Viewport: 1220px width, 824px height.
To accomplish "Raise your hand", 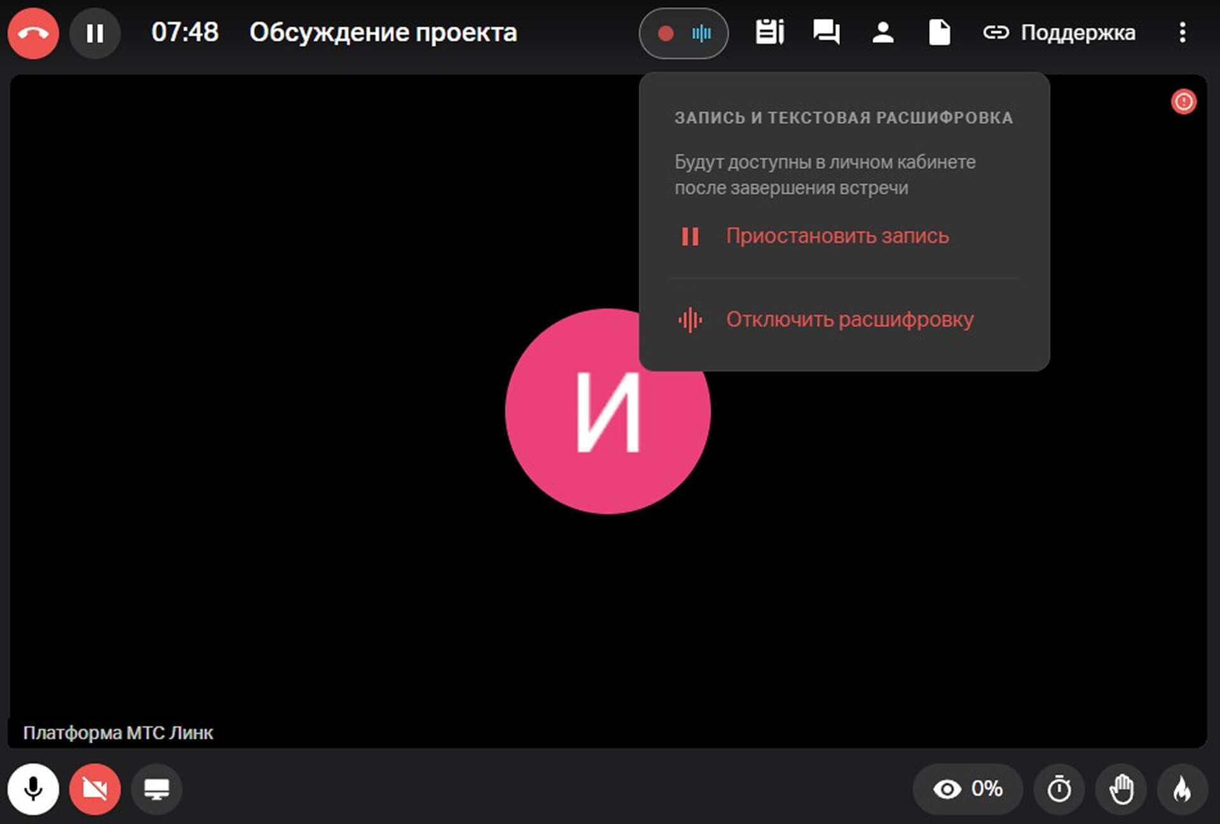I will [1121, 789].
